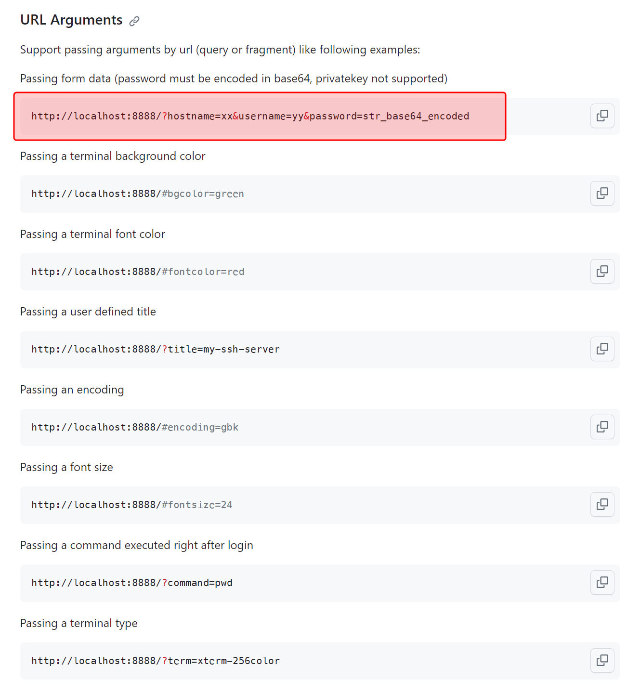This screenshot has width=640, height=693.
Task: Copy the command=pwd URL example
Action: click(602, 583)
